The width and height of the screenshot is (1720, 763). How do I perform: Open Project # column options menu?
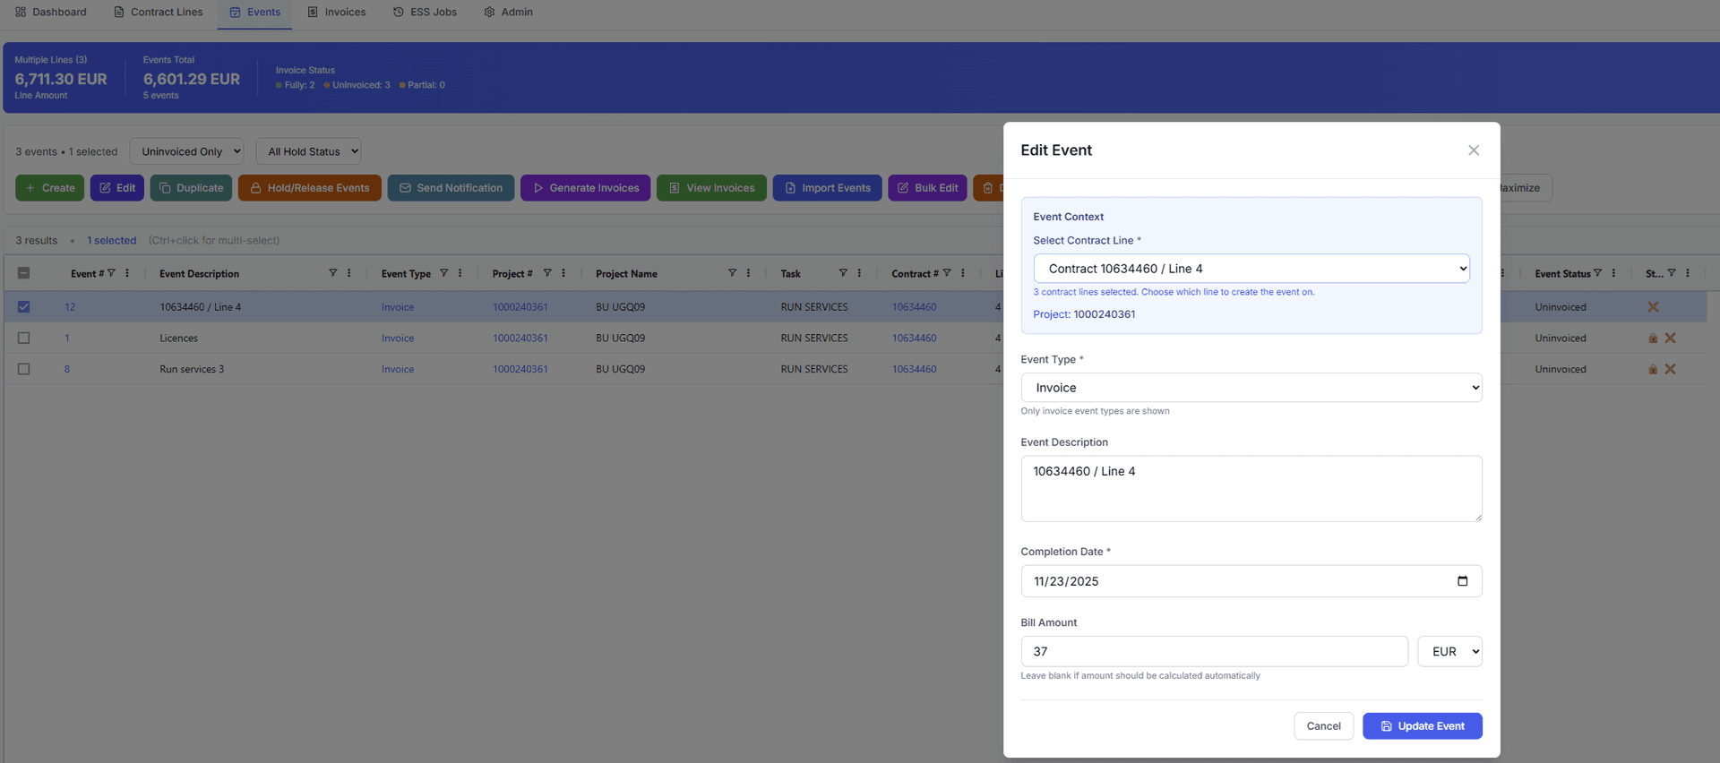(x=563, y=273)
